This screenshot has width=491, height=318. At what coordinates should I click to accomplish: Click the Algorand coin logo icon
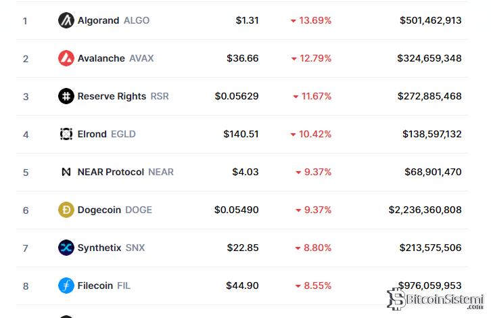66,20
